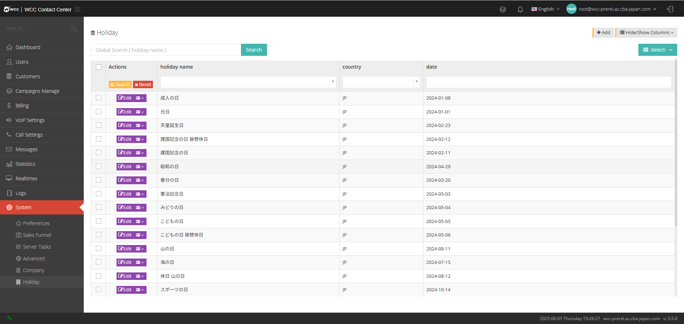684x324 pixels.
Task: Click the red Reset filter button
Action: (x=143, y=85)
